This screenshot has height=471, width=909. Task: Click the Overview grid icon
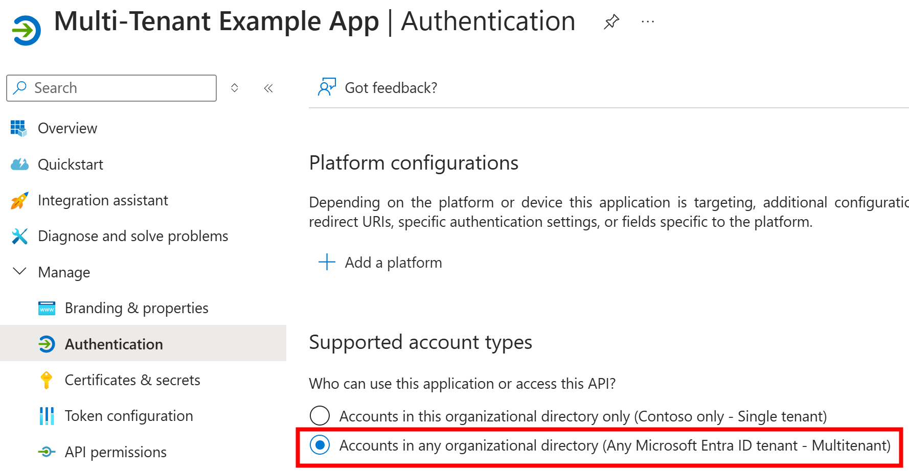(x=19, y=128)
